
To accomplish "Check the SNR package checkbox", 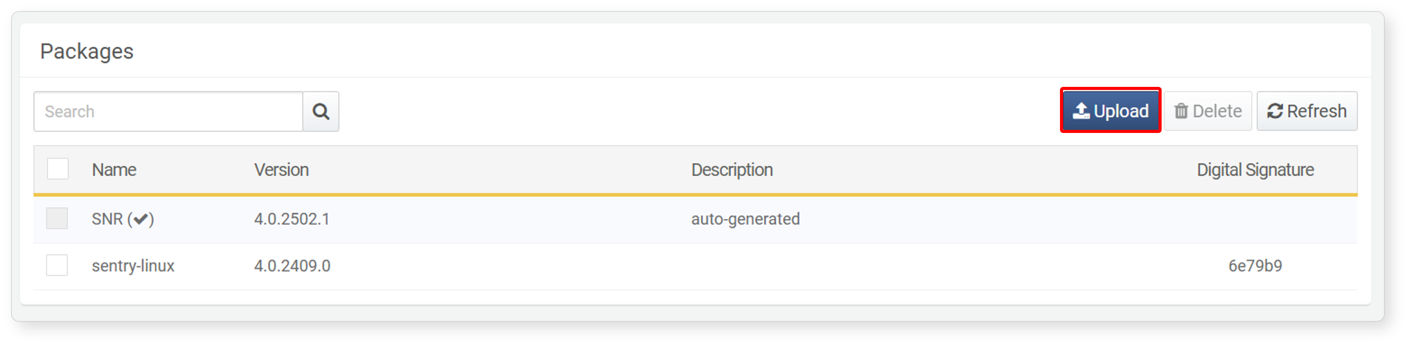I will pyautogui.click(x=57, y=218).
